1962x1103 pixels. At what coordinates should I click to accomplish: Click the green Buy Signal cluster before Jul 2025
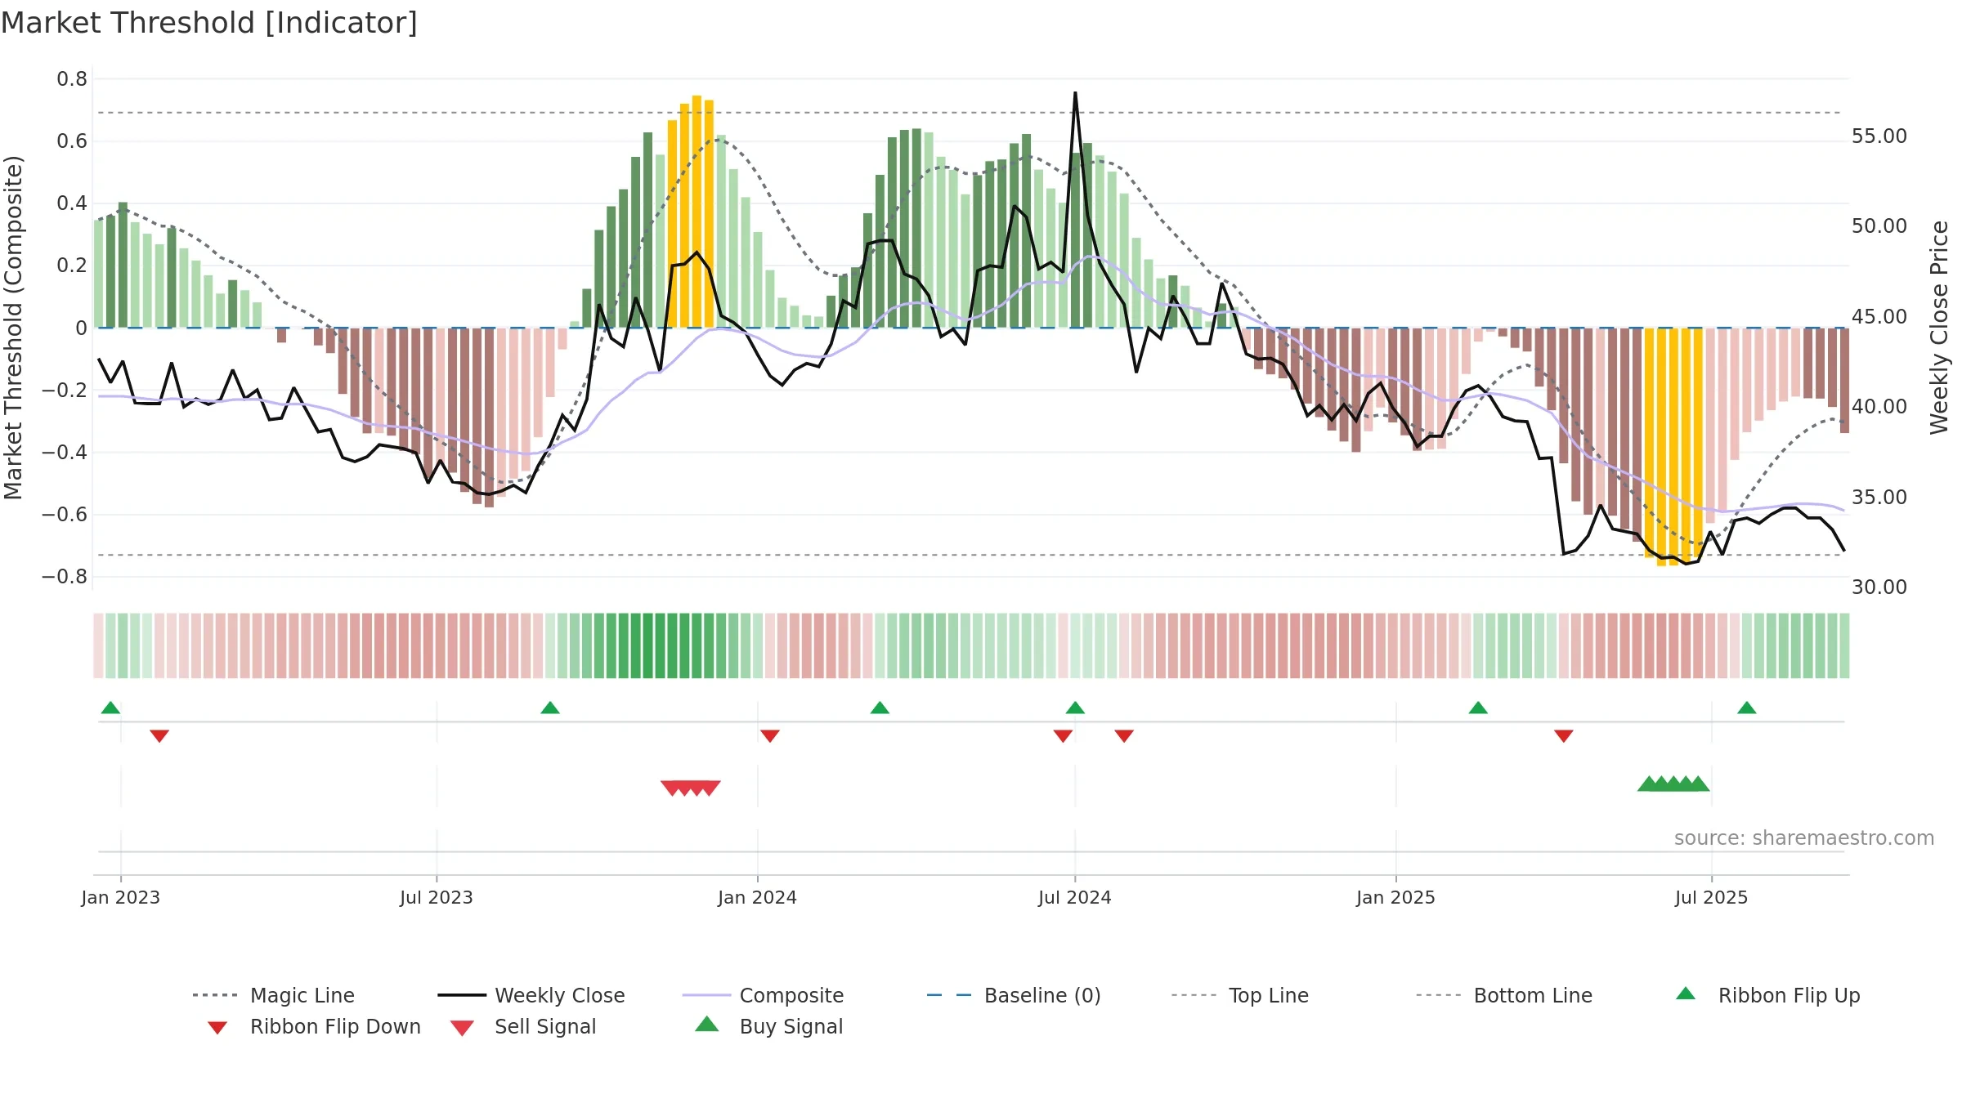1673,784
